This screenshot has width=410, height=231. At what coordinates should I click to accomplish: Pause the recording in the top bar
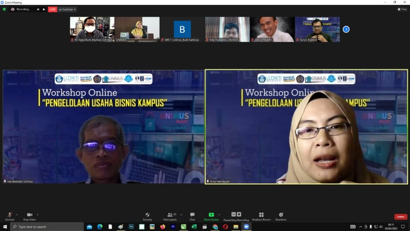click(38, 9)
